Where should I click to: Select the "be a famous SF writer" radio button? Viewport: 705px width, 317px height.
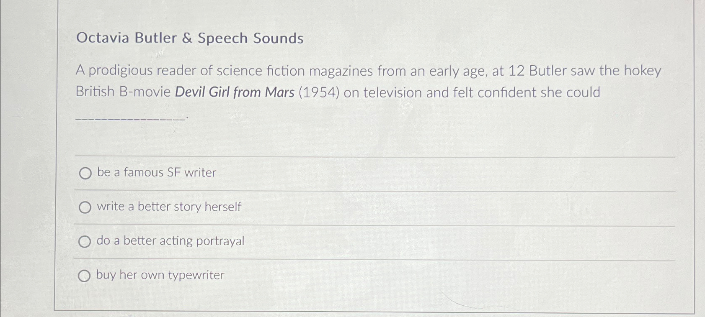pyautogui.click(x=86, y=173)
